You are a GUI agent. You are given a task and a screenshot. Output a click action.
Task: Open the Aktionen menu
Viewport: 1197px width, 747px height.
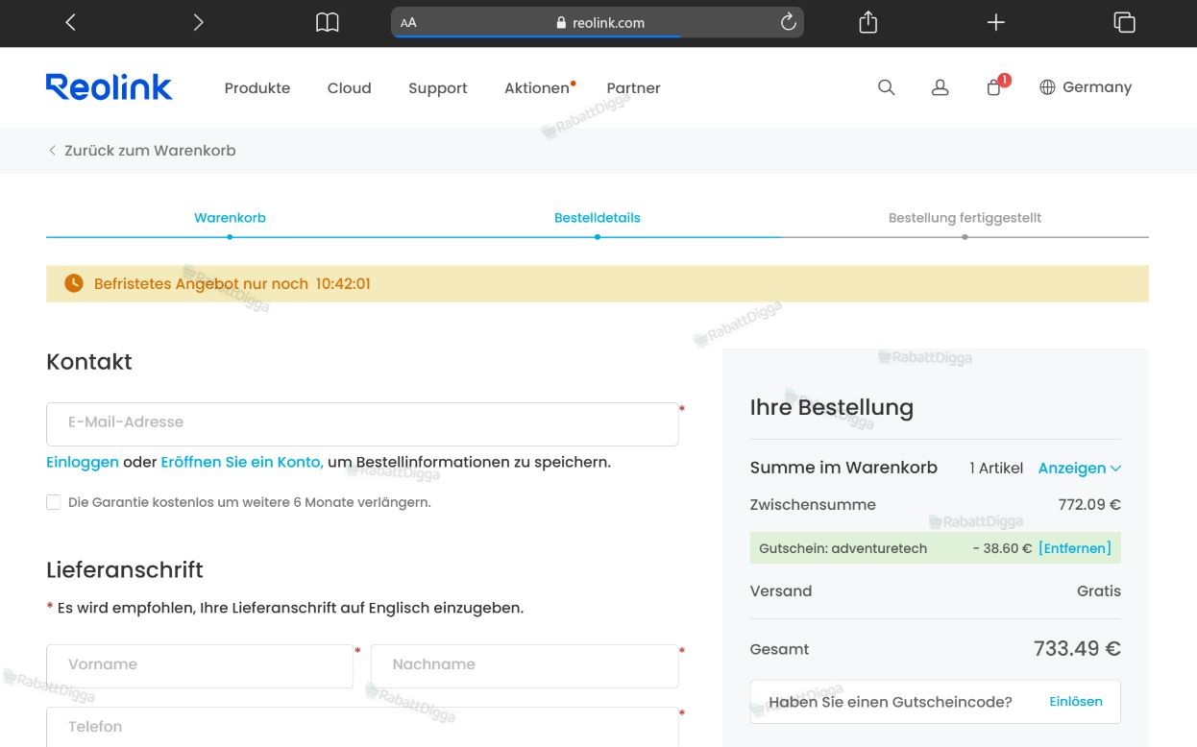pos(538,88)
